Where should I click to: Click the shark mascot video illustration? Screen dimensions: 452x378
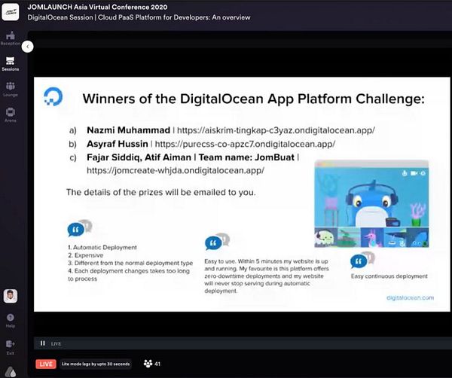point(371,204)
